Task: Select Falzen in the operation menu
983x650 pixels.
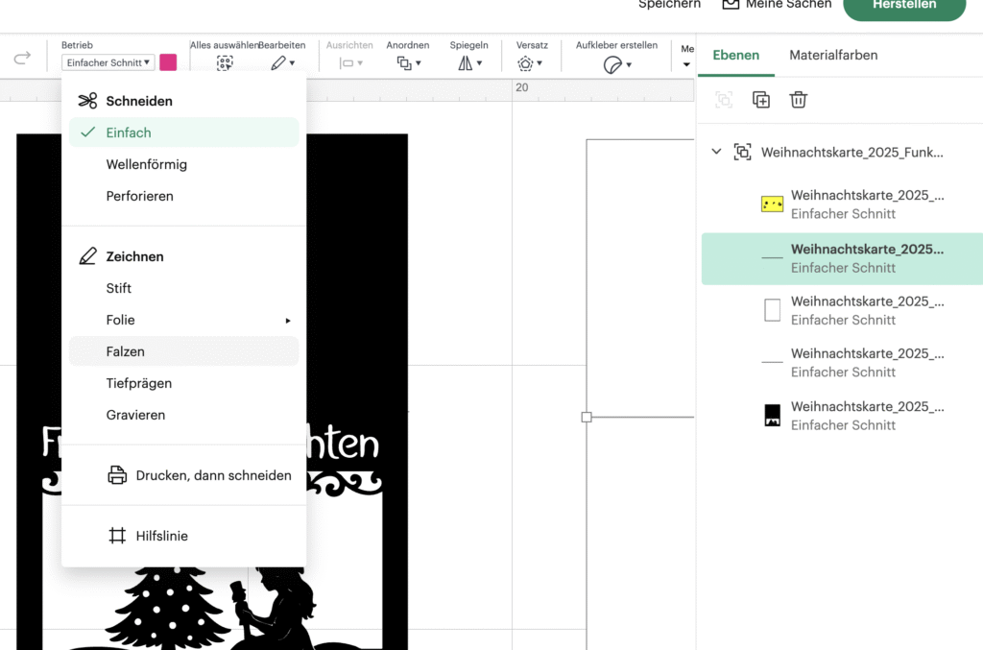Action: pos(126,351)
